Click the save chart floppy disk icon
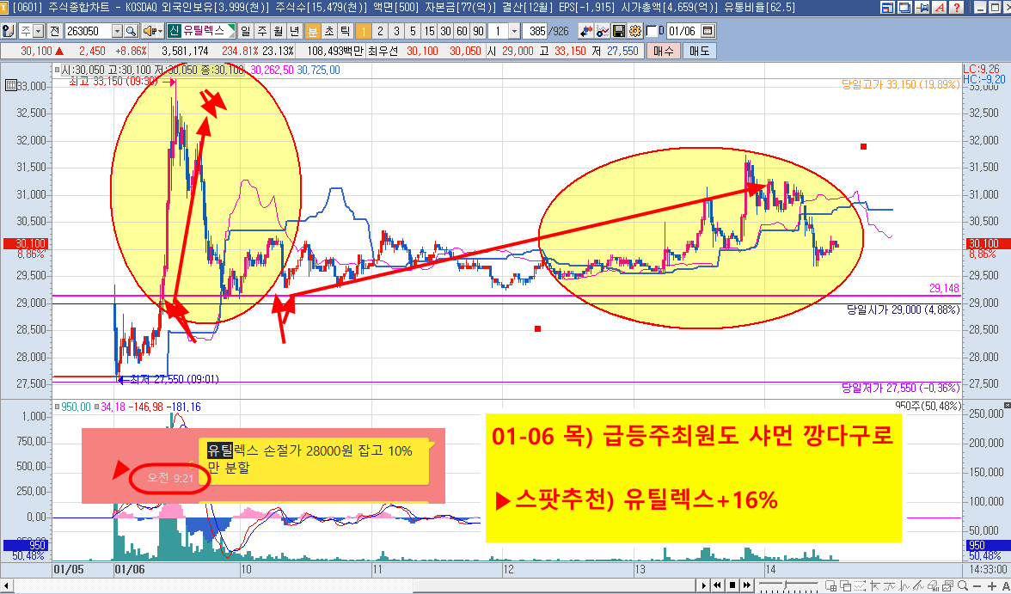Screen dimensions: 1011x594 (619, 31)
